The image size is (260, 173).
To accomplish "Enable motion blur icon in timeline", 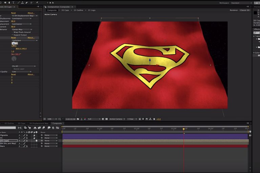I will click(x=43, y=128).
